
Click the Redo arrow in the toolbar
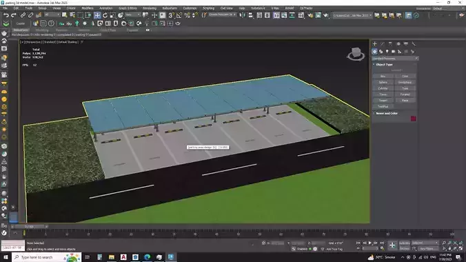[14, 15]
